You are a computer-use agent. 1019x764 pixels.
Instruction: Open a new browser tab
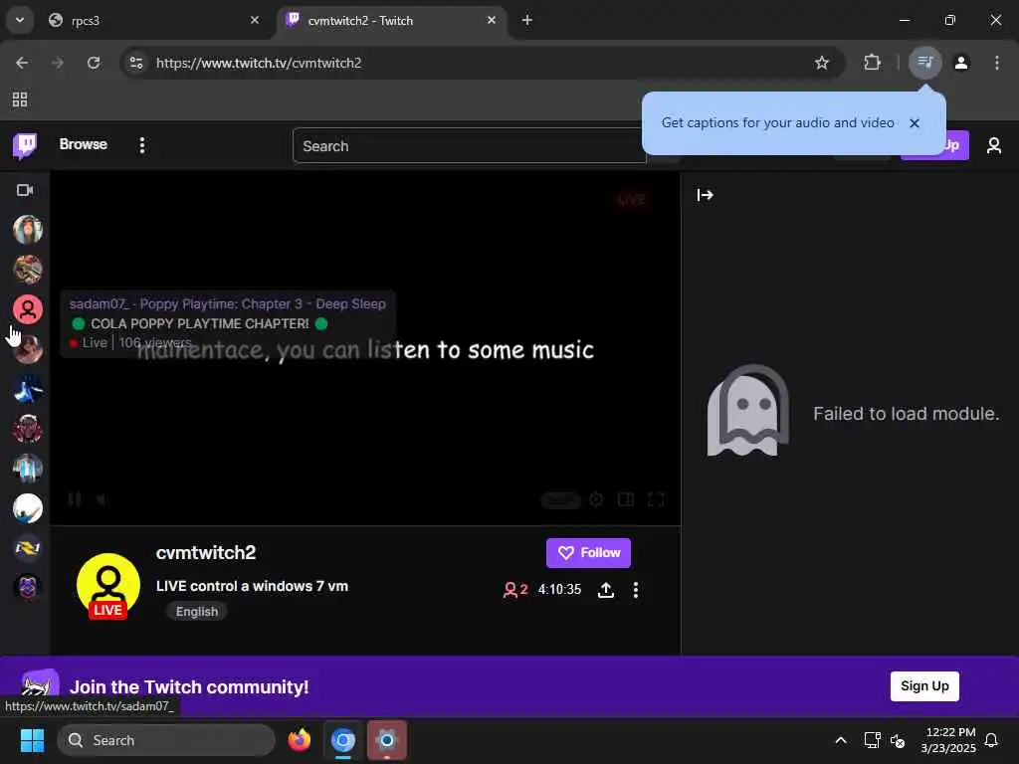(527, 20)
